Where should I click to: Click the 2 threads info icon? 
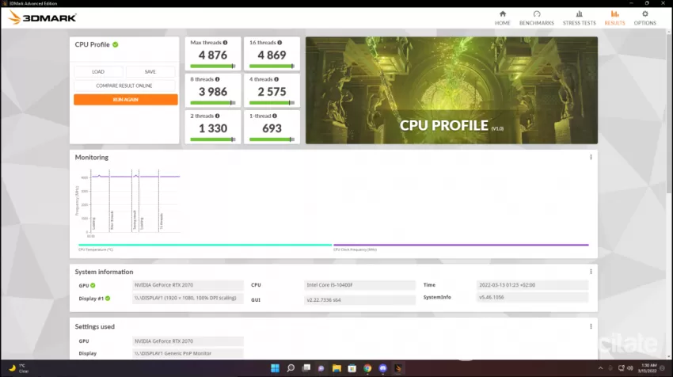(x=217, y=116)
